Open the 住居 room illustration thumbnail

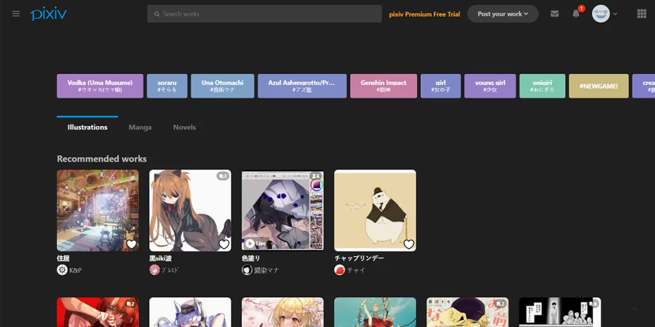98,210
